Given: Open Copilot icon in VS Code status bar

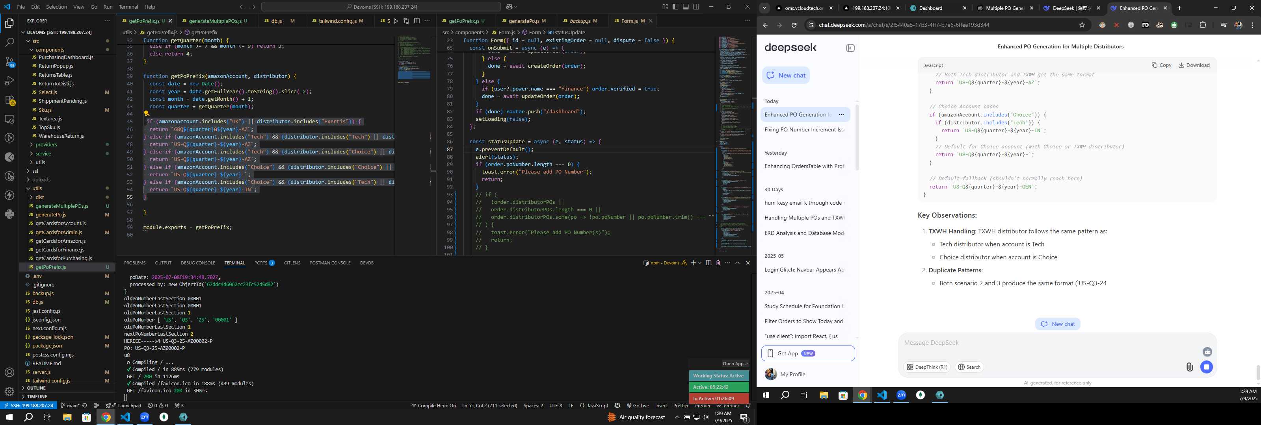Looking at the screenshot, I should (617, 405).
